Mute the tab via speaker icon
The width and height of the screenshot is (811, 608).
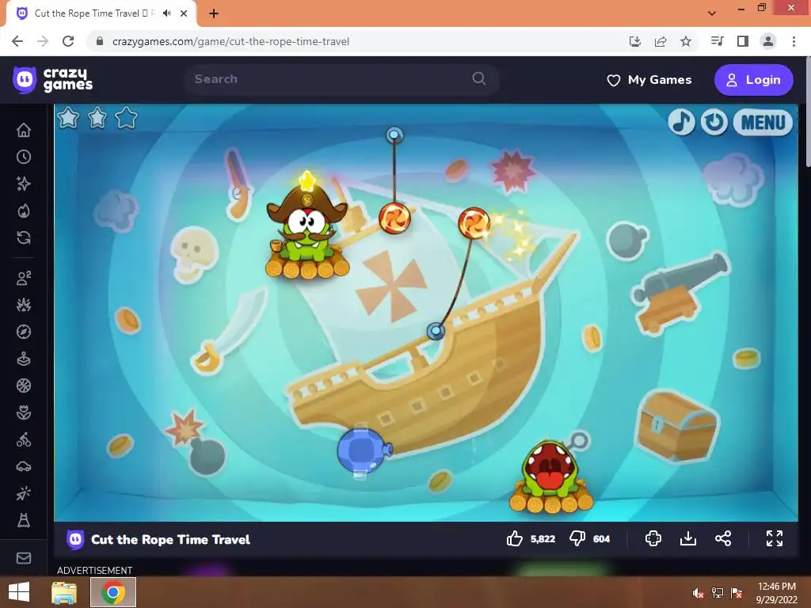point(166,13)
